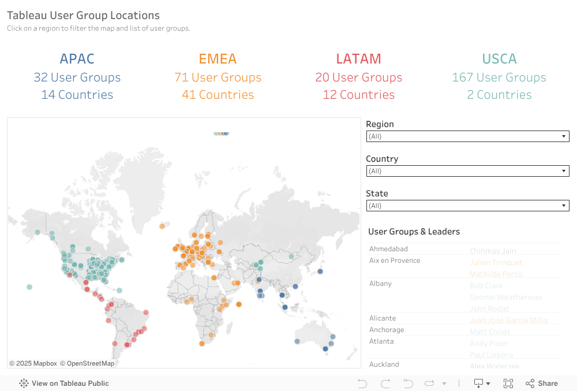This screenshot has width=577, height=391.
Task: Open the small arrow beside the Replay icon
Action: [x=444, y=383]
